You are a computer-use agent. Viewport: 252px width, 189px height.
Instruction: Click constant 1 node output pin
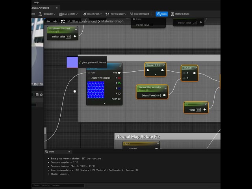[205, 109]
